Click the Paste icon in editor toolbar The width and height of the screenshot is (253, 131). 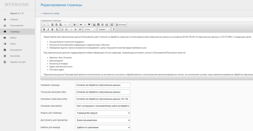pyautogui.click(x=52, y=25)
